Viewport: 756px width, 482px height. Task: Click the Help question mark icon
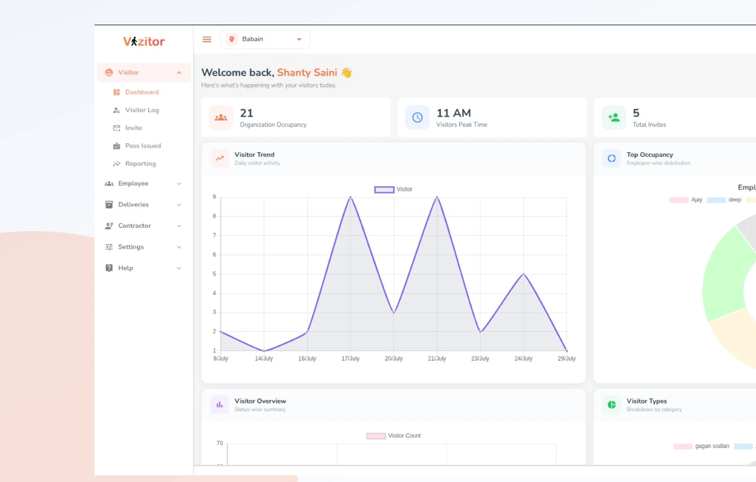[x=109, y=268]
